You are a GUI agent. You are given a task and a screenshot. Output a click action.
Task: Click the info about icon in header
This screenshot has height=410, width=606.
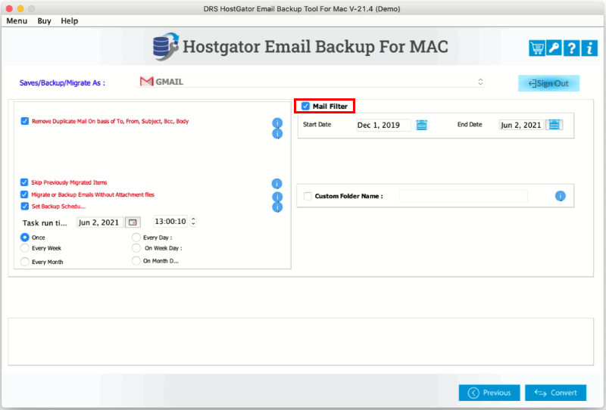[x=589, y=48]
